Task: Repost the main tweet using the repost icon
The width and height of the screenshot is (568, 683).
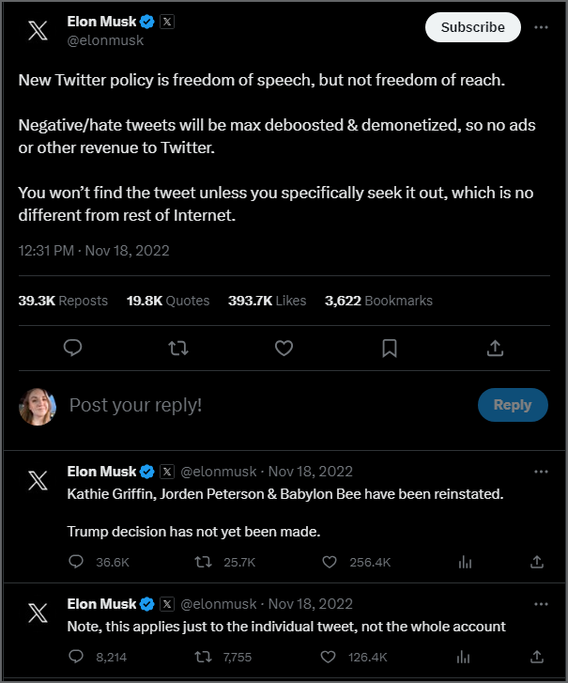Action: [177, 349]
